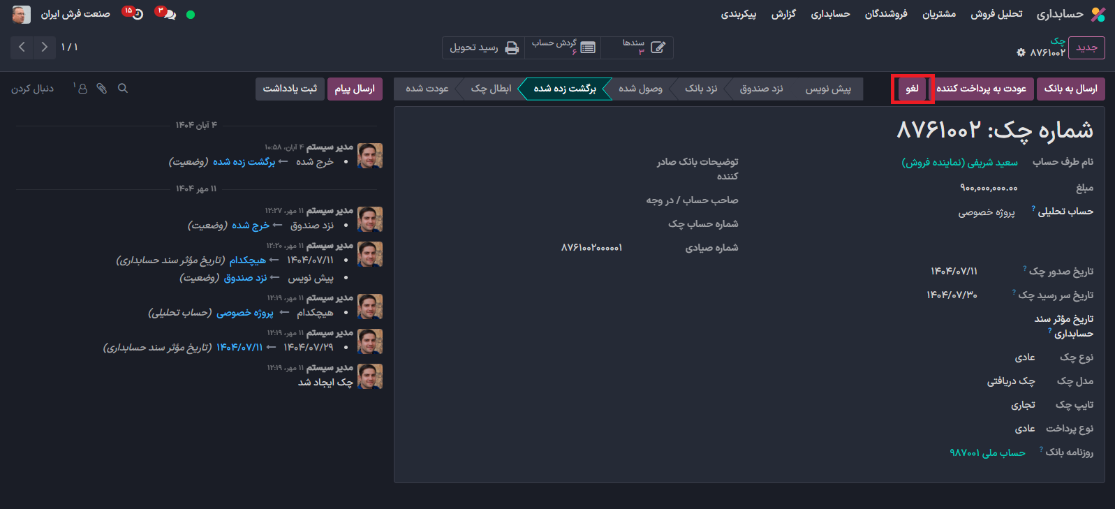The height and width of the screenshot is (509, 1115).
Task: Select the وصول شده status stage
Action: (x=640, y=89)
